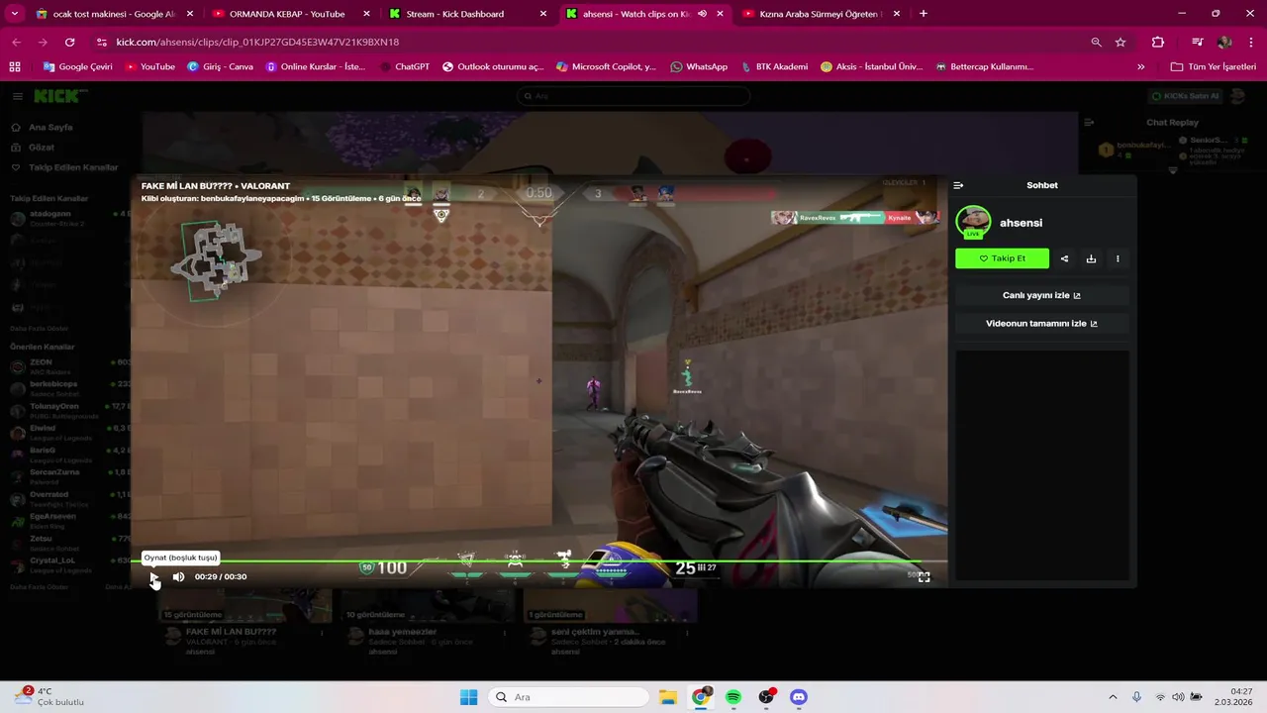Enter fullscreen mode on the clip player
This screenshot has height=713, width=1267.
click(924, 576)
